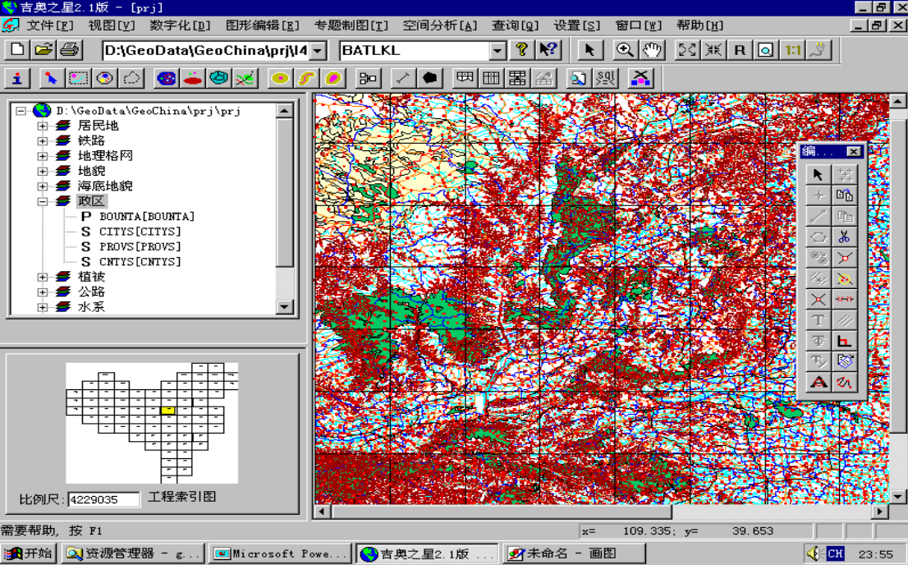908x565 pixels.
Task: Open the 图形编辑[E] menu
Action: [263, 25]
